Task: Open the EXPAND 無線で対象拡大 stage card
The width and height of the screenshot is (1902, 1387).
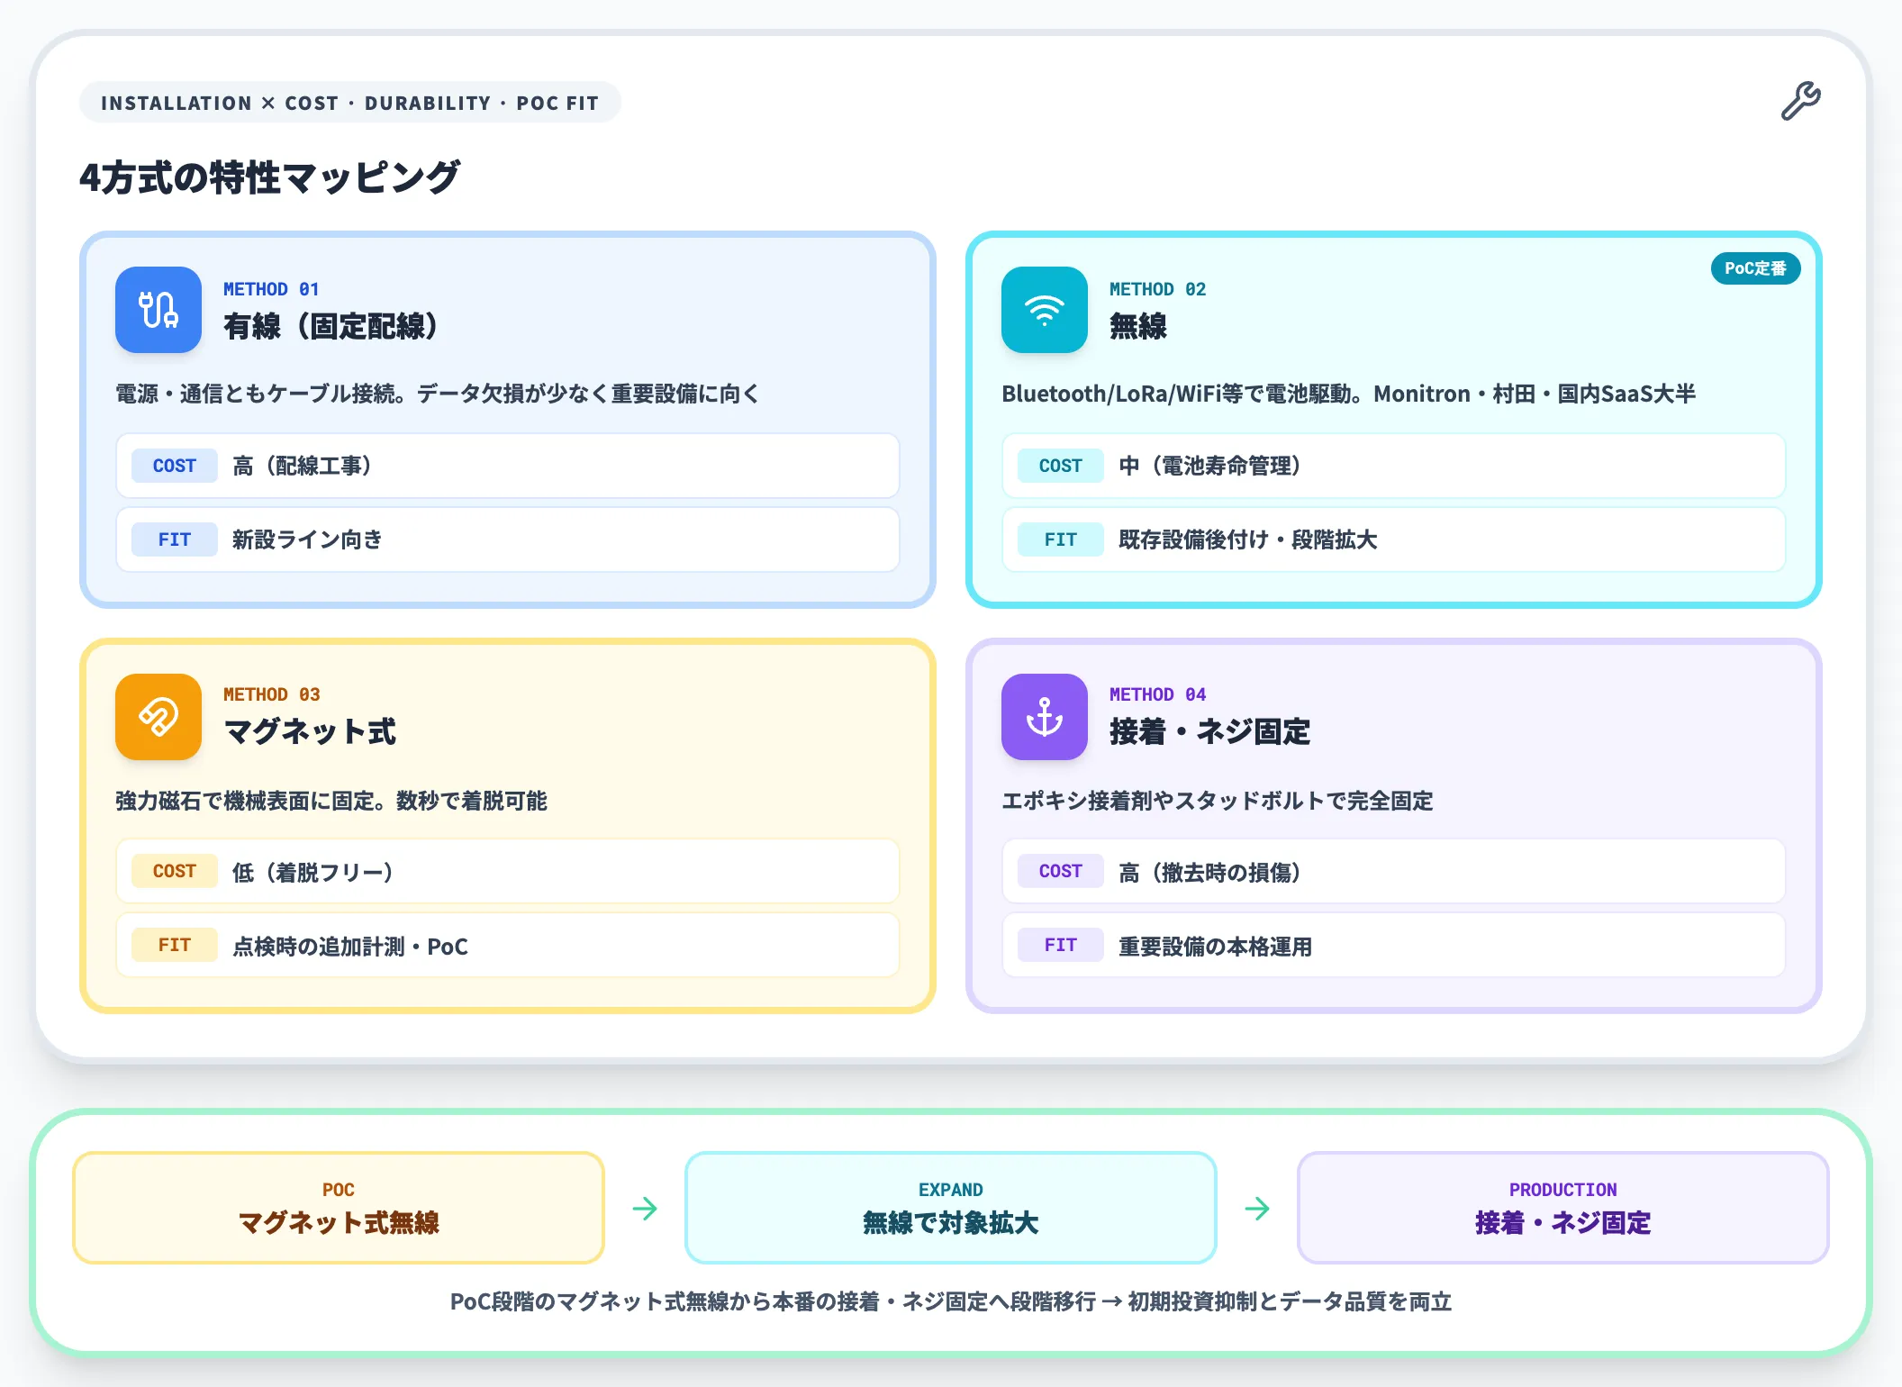Action: [x=951, y=1208]
